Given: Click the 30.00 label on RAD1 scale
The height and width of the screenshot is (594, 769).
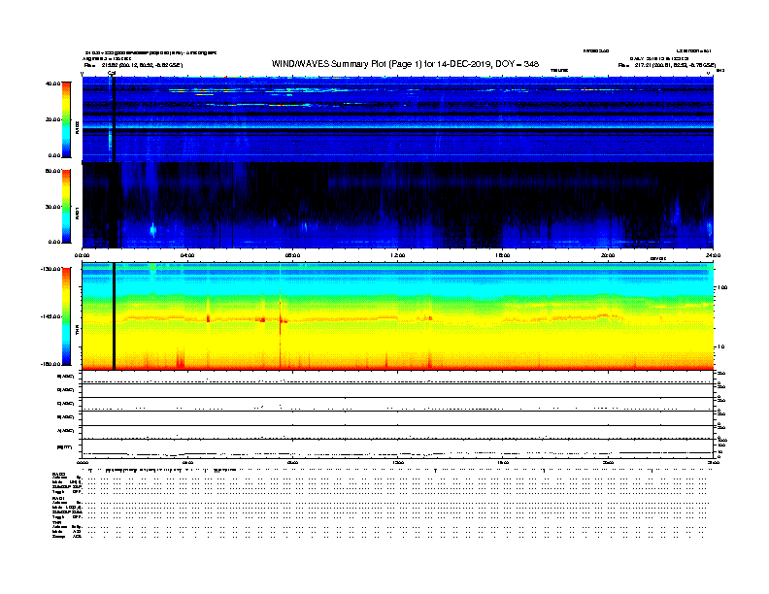Looking at the screenshot, I should pyautogui.click(x=53, y=207).
